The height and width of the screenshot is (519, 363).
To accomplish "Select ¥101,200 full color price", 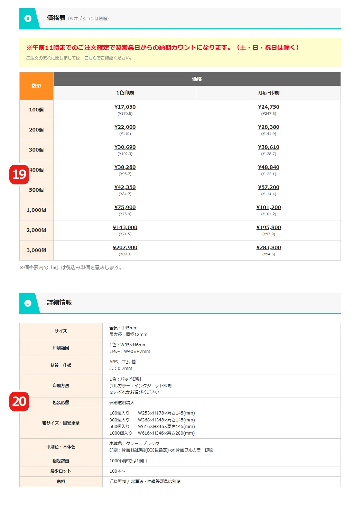I will pos(268,207).
